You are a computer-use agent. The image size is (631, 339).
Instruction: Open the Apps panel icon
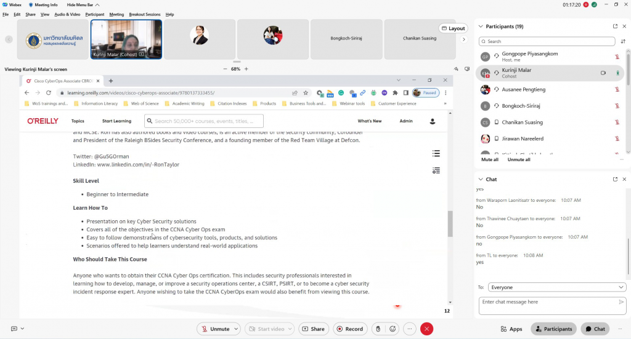click(x=511, y=329)
